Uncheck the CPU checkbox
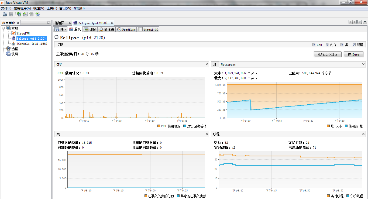Image resolution: width=368 pixels, height=199 pixels. pos(314,45)
